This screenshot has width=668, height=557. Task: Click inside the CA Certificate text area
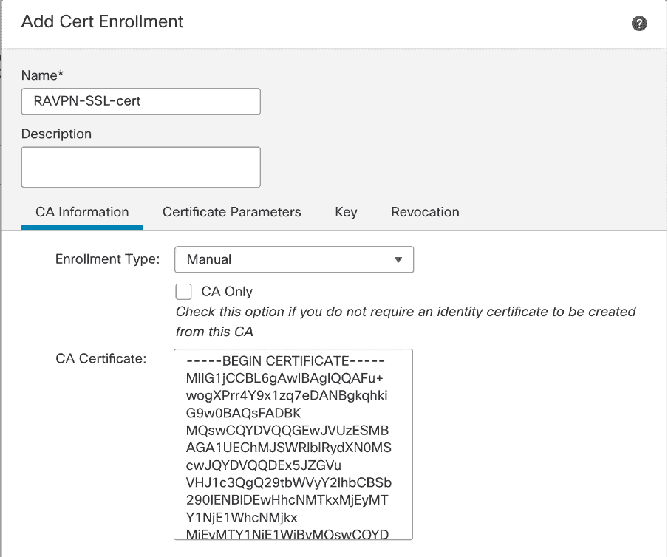coord(293,444)
